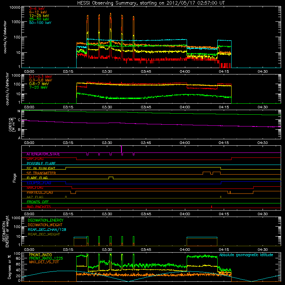The width and height of the screenshot is (285, 285).
Task: Select the SC_IN_SUNLIGHT flag label
Action: pyautogui.click(x=41, y=168)
